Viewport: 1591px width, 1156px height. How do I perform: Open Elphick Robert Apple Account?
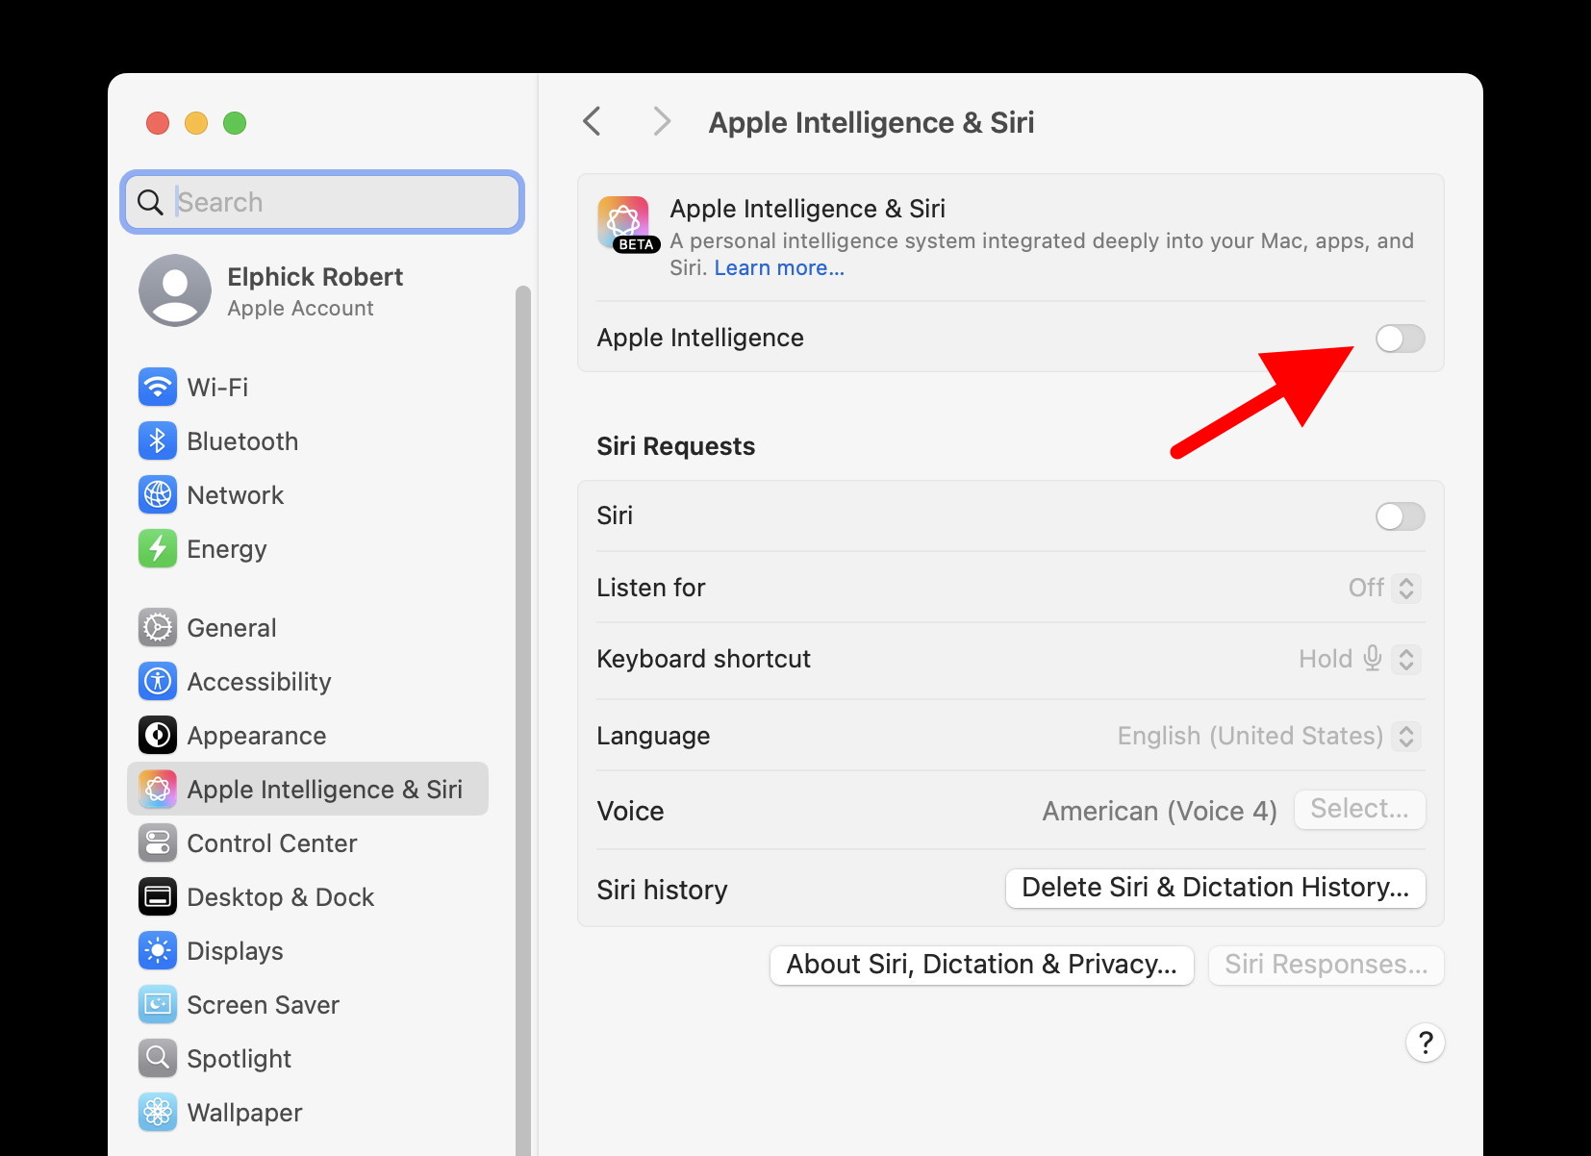[x=308, y=290]
